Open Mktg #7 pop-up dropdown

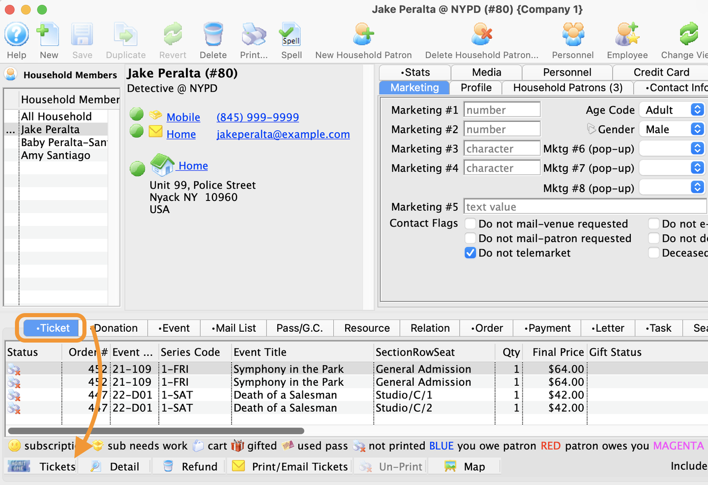pyautogui.click(x=672, y=168)
